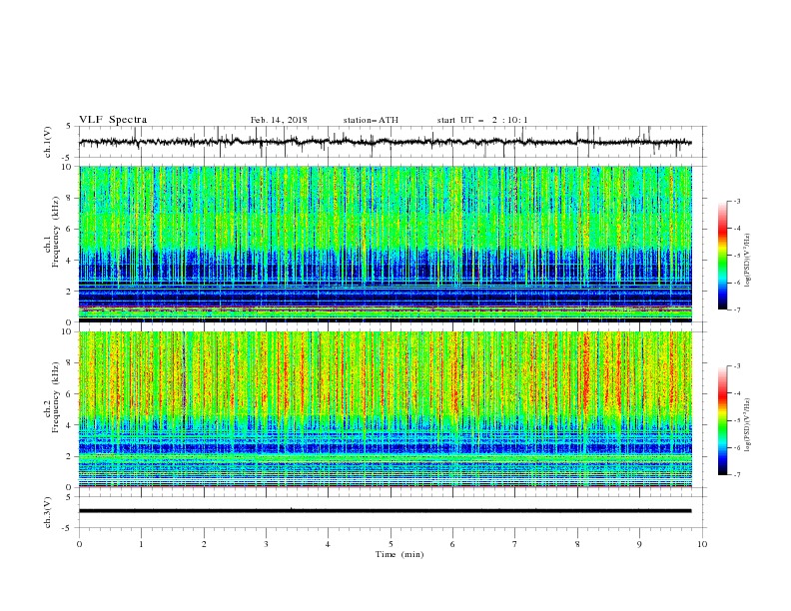This screenshot has height=611, width=791.
Task: Click the ch.1 voltage waveform trace
Action: coord(385,142)
